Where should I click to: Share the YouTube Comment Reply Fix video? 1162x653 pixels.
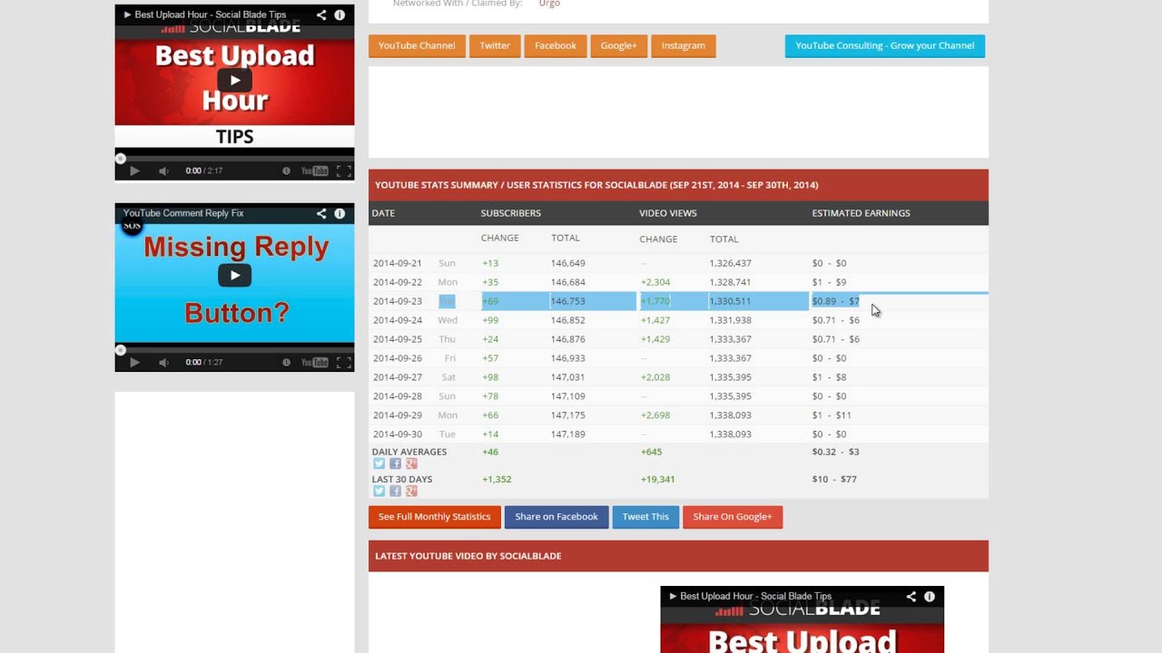tap(321, 213)
